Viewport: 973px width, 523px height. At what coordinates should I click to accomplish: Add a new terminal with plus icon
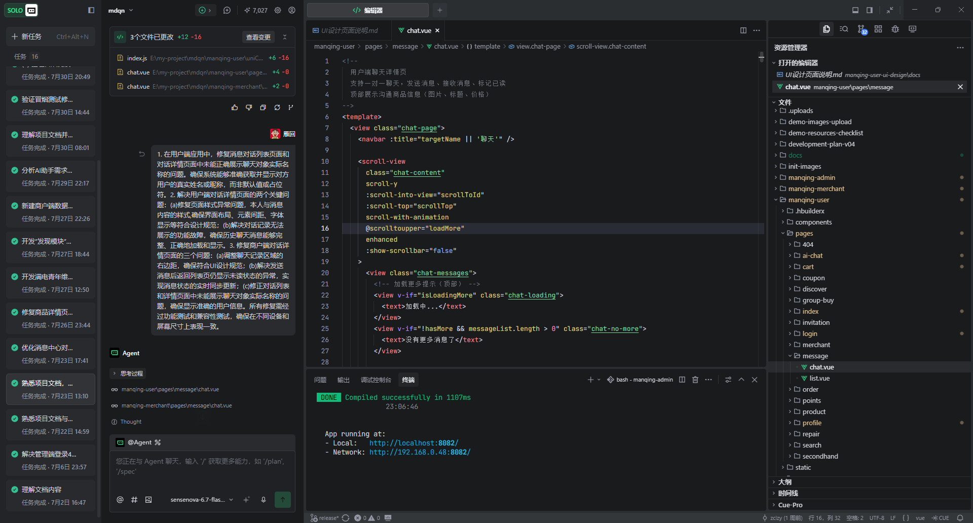(590, 380)
